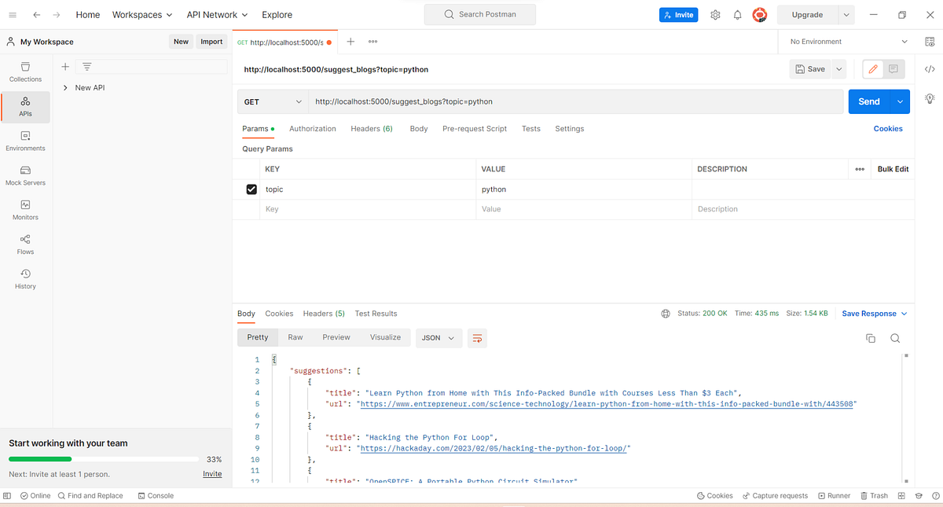The width and height of the screenshot is (943, 507).
Task: Toggle Capture requests in the status bar
Action: click(x=775, y=495)
